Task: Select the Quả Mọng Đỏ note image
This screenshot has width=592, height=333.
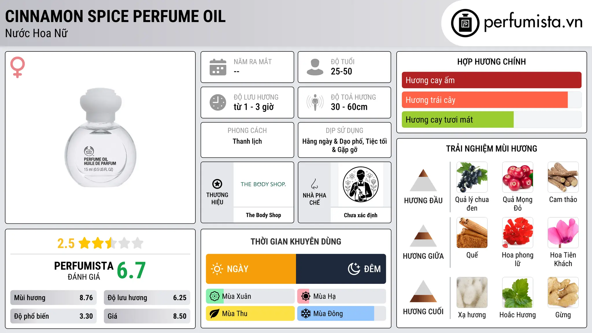Action: [517, 177]
